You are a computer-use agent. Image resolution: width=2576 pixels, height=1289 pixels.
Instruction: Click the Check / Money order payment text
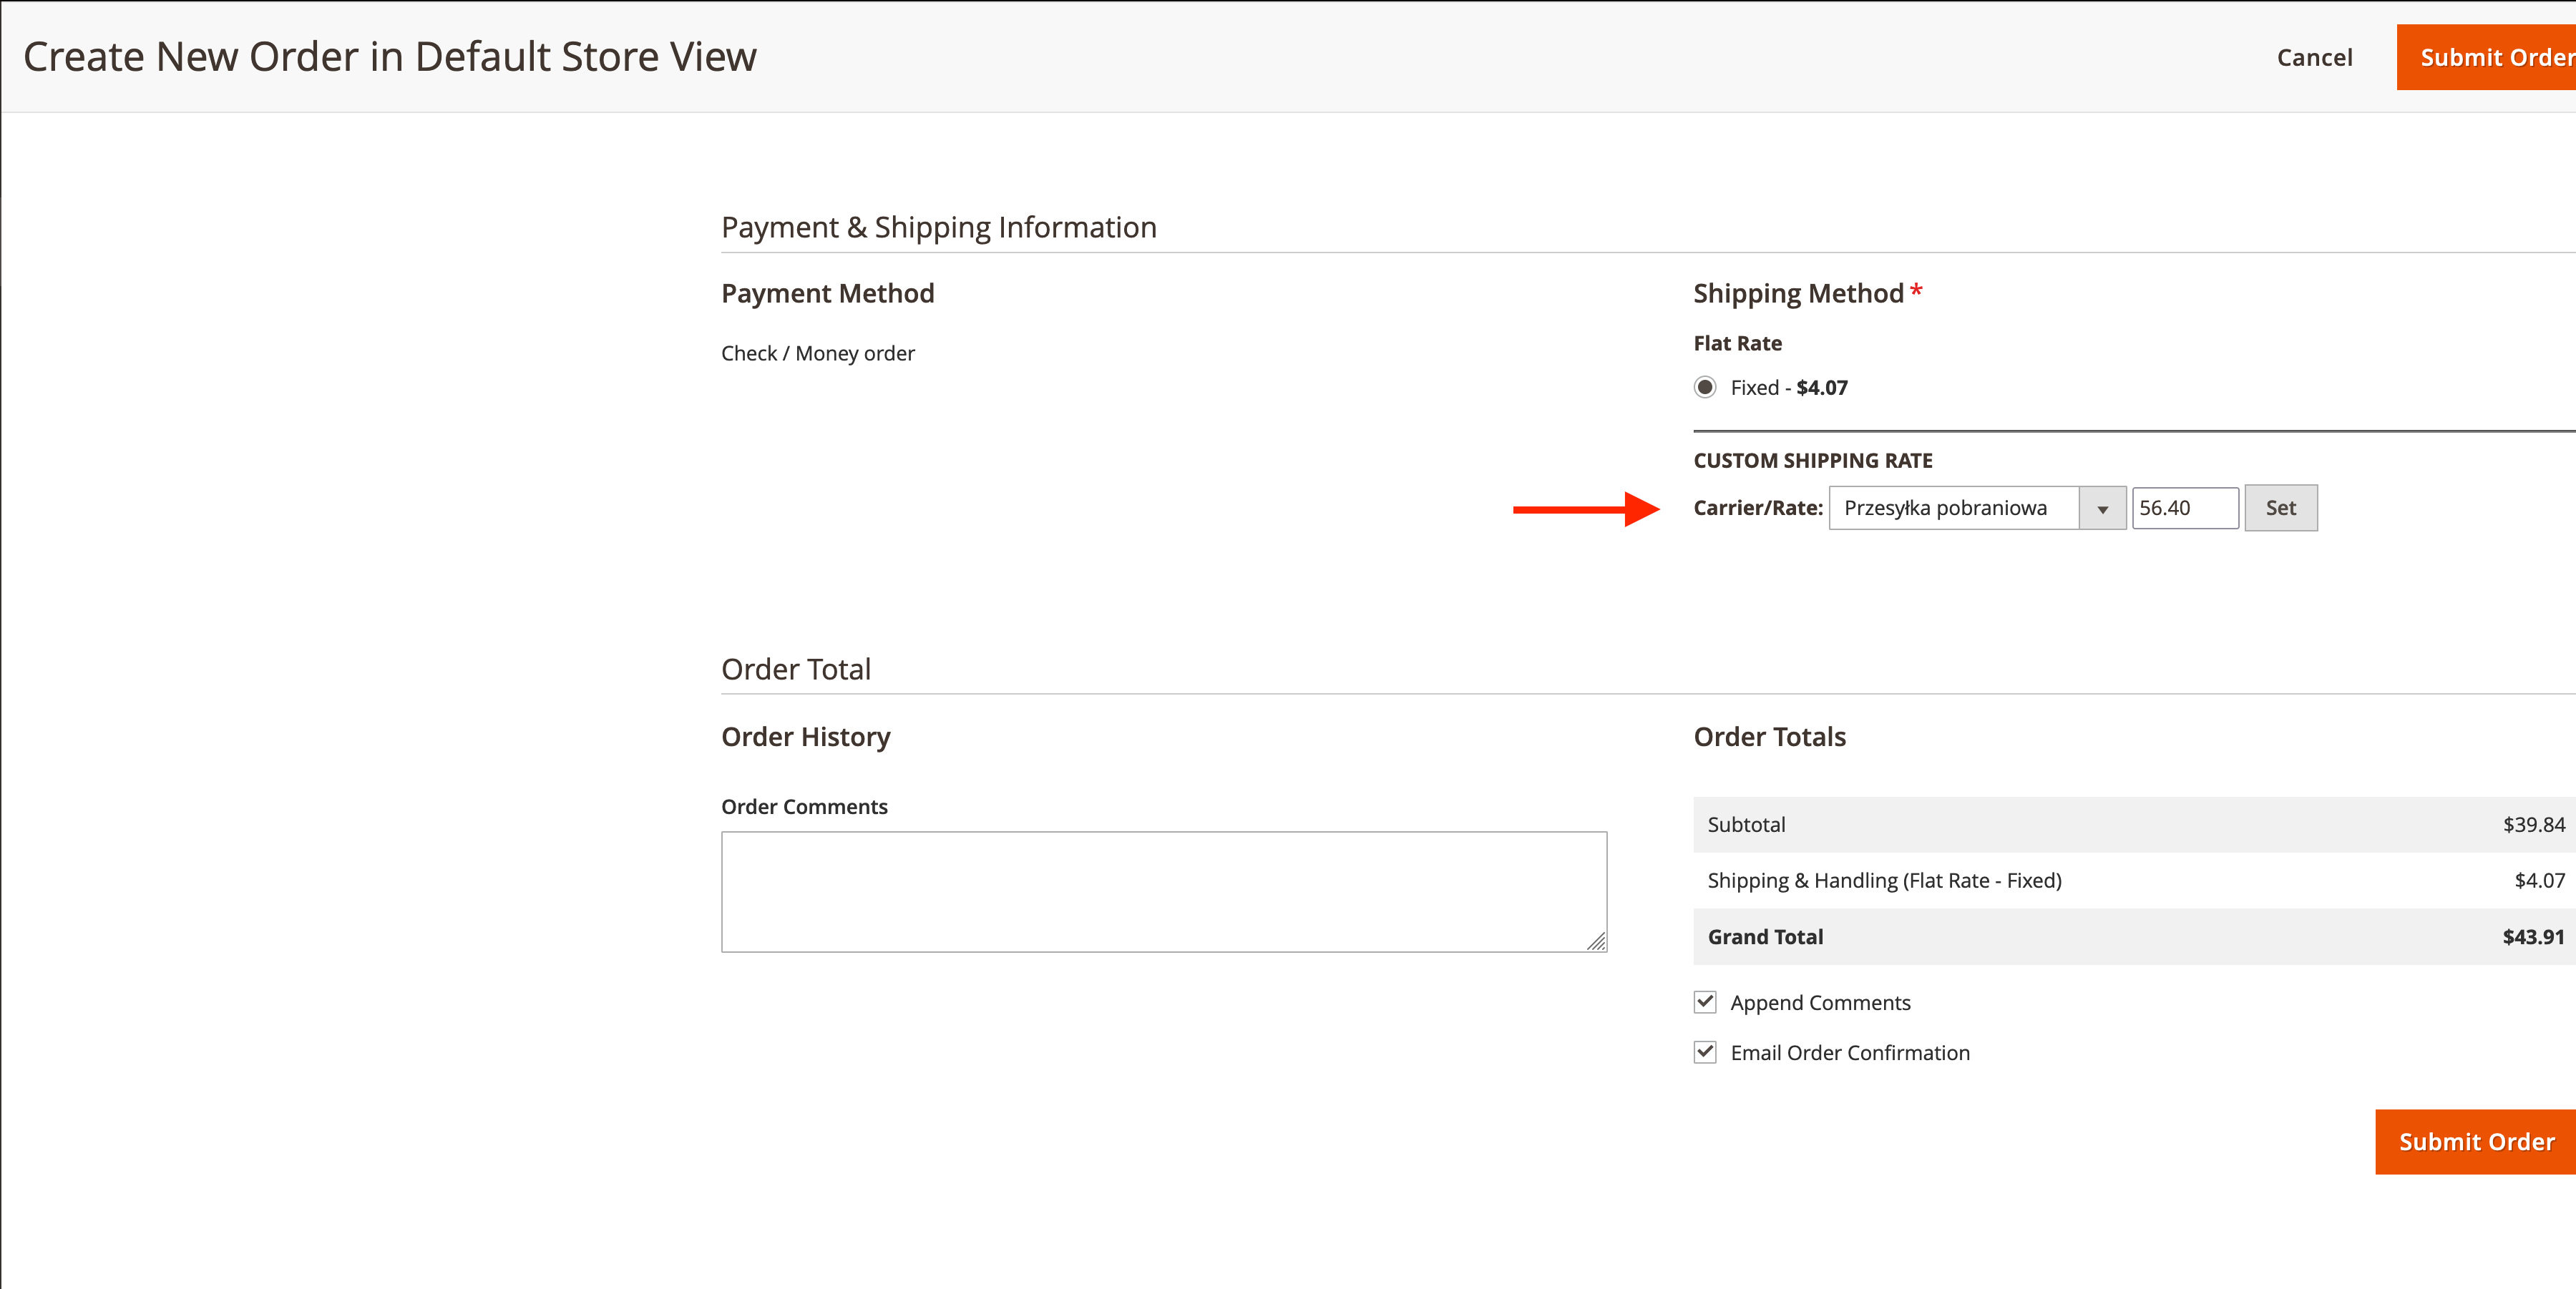pyautogui.click(x=817, y=354)
